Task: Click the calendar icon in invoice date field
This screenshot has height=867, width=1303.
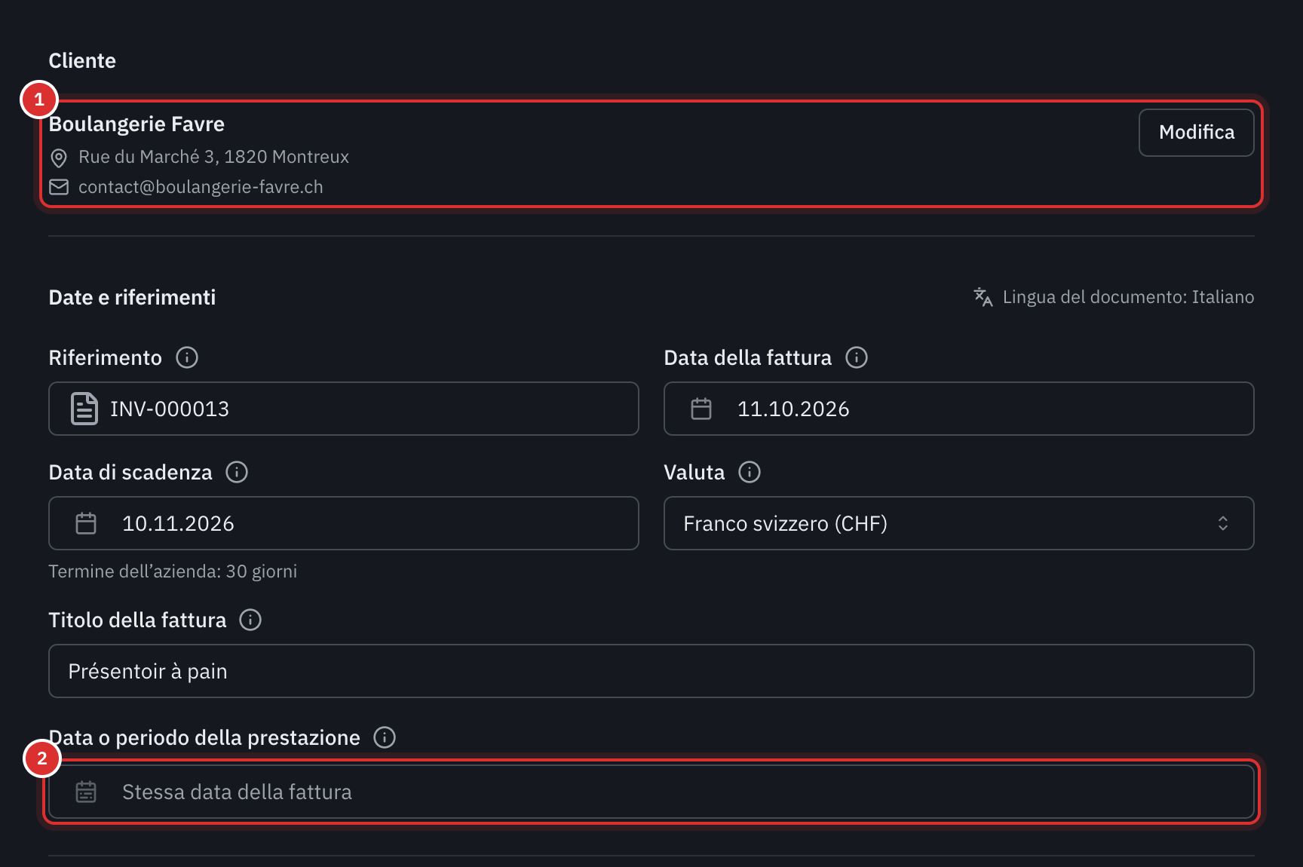Action: (701, 409)
